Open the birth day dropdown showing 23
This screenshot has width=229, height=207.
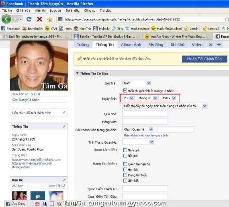[x=128, y=98]
